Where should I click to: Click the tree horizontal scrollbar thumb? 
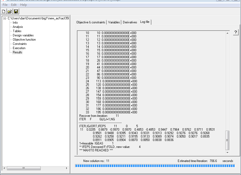click(24, 168)
